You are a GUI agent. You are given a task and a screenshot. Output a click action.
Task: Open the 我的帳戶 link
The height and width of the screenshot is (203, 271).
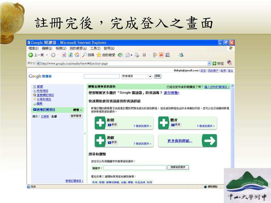(213, 70)
